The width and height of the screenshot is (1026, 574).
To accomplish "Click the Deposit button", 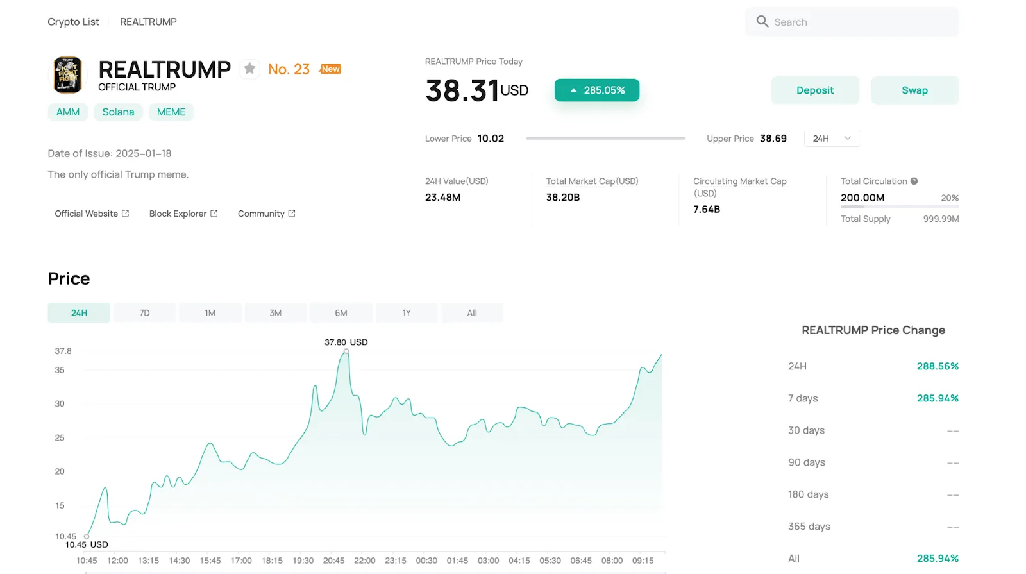I will tap(815, 90).
